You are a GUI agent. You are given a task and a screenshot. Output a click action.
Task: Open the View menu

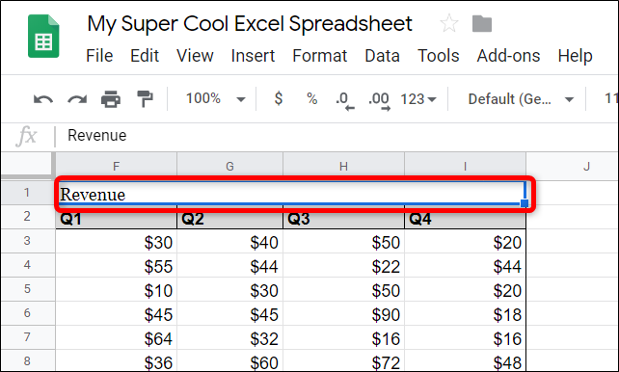point(195,56)
